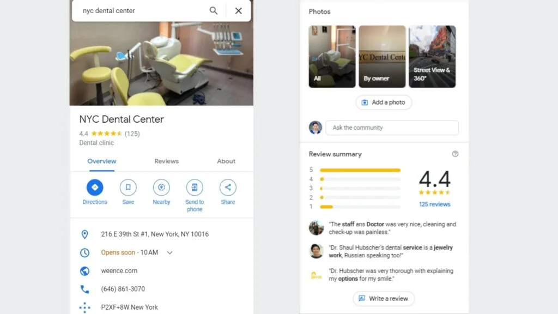Click the 5-star rating bar
This screenshot has width=558, height=314.
tap(360, 170)
